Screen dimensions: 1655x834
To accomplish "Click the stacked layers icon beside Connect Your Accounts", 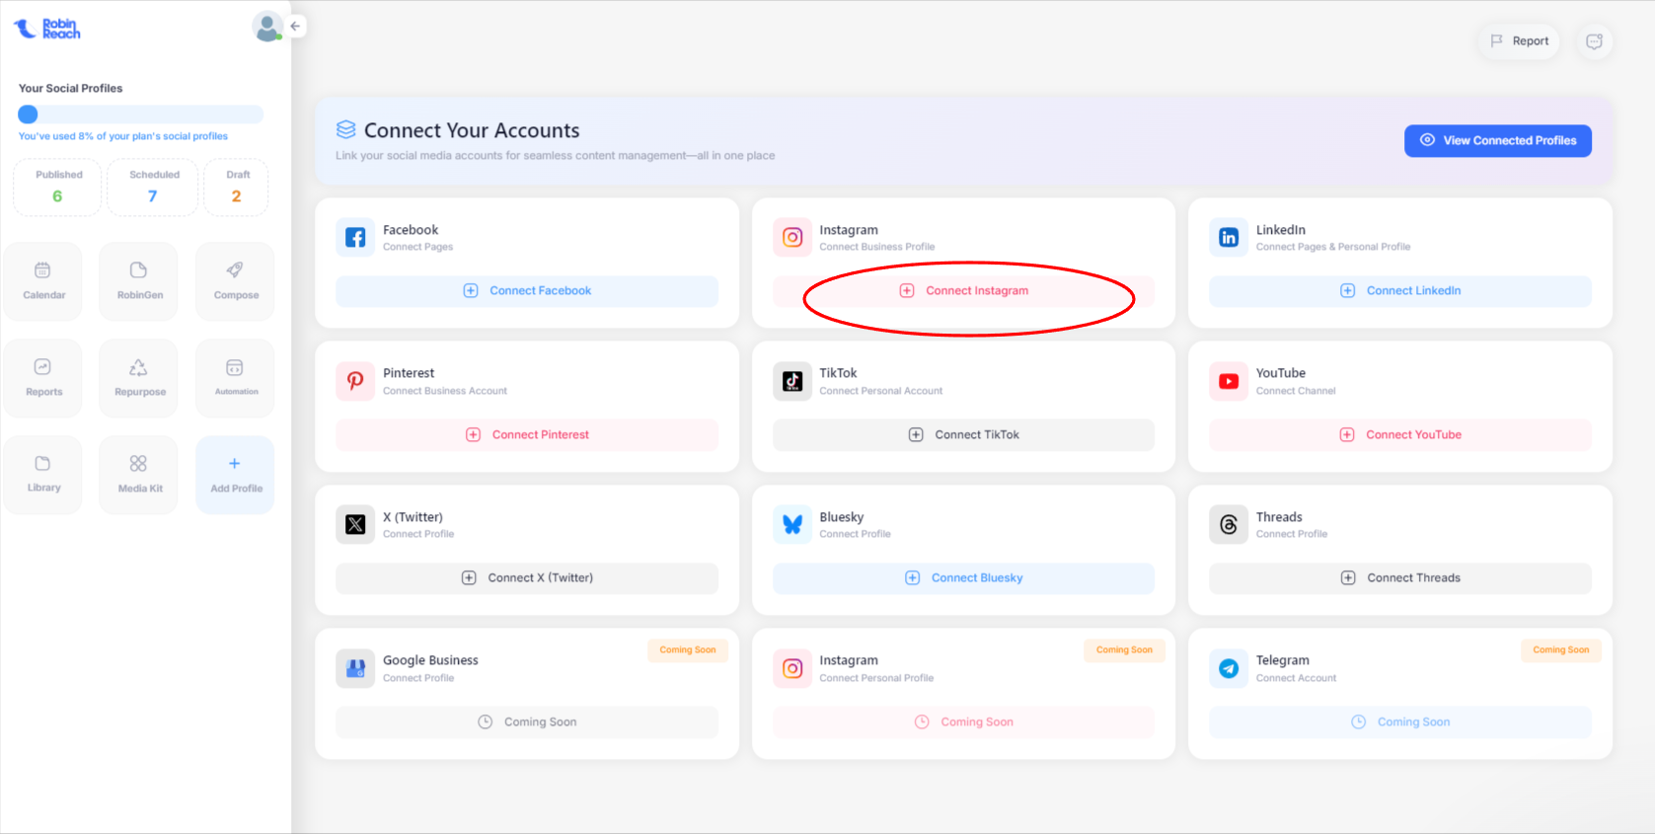I will click(345, 129).
